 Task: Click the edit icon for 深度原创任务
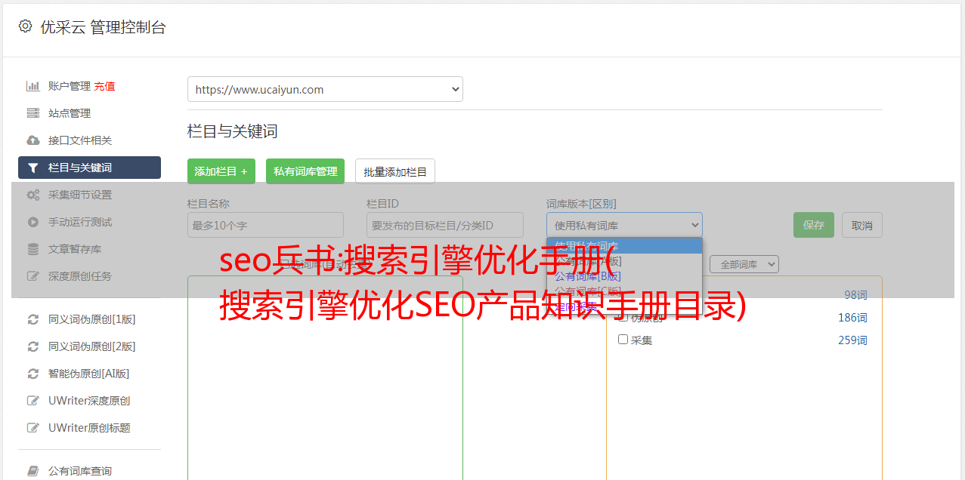tap(32, 276)
